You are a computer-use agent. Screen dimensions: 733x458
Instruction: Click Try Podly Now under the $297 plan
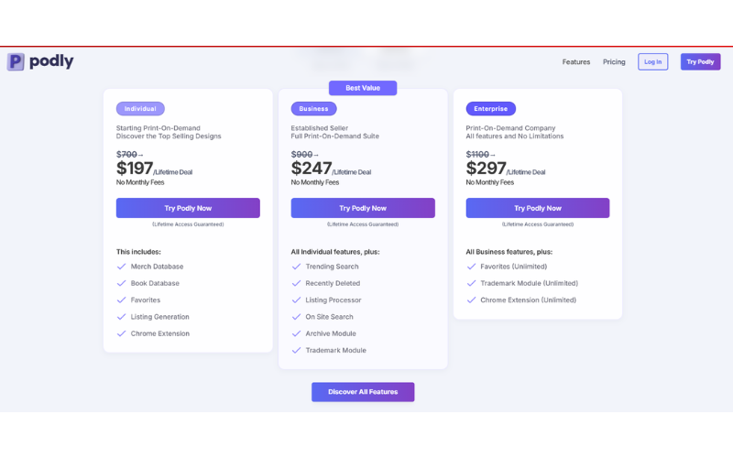[538, 208]
